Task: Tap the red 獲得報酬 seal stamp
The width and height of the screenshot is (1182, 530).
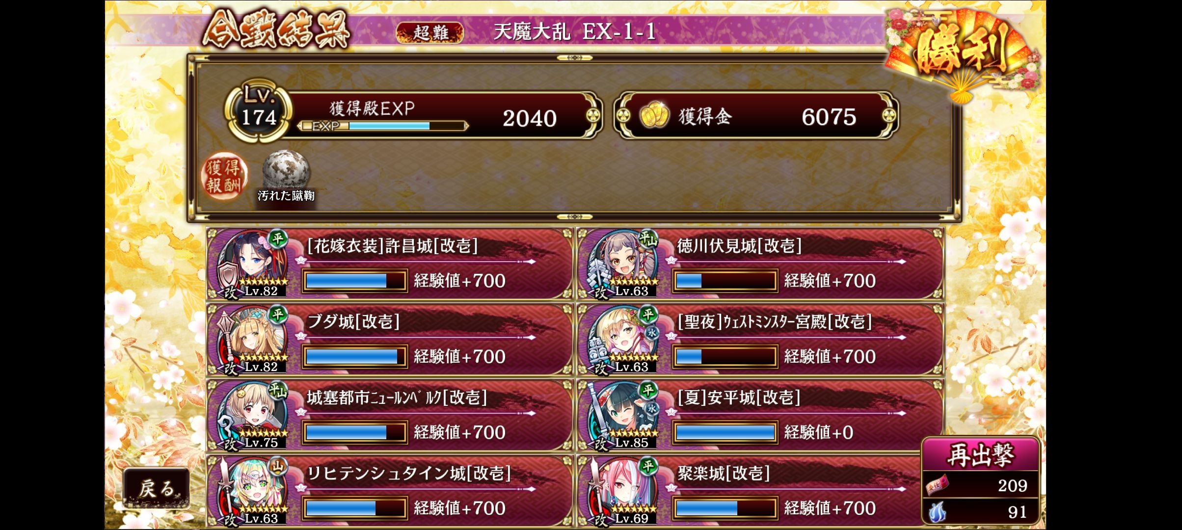Action: [224, 176]
